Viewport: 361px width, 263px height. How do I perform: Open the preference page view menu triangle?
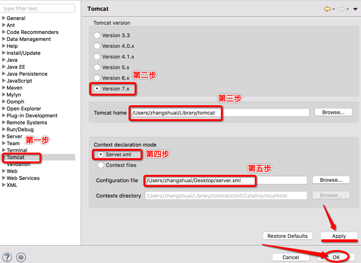point(355,9)
